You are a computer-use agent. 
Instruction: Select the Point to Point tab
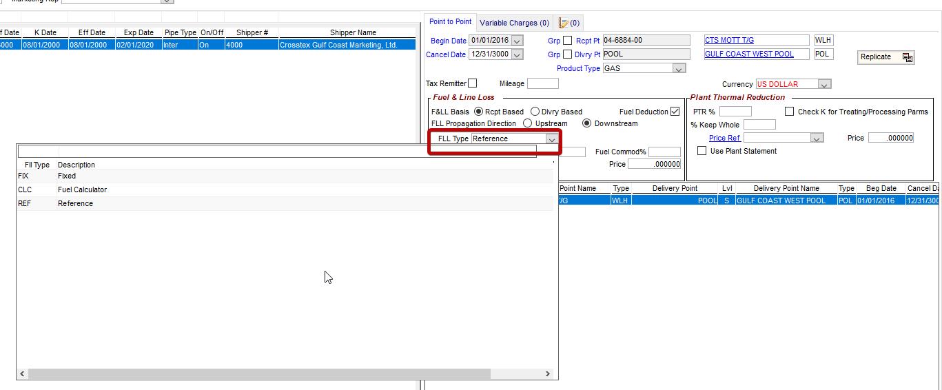coord(451,22)
